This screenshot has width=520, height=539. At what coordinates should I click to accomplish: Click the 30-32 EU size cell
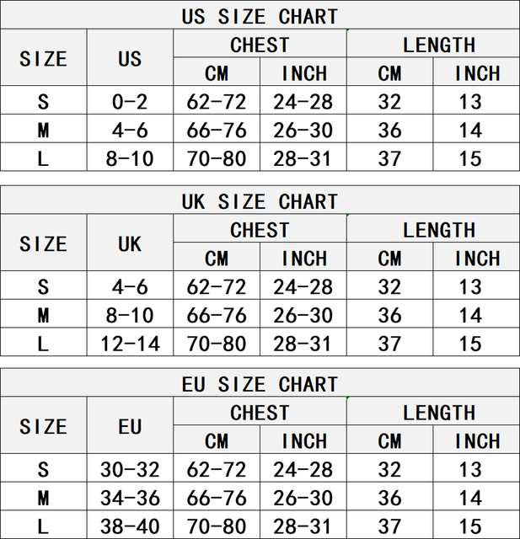click(x=130, y=470)
